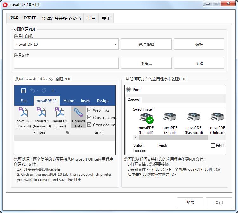Select the novaPDF (Email) printer in Print dialog
Image resolution: width=238 pixels, height=213 pixels.
[170, 123]
